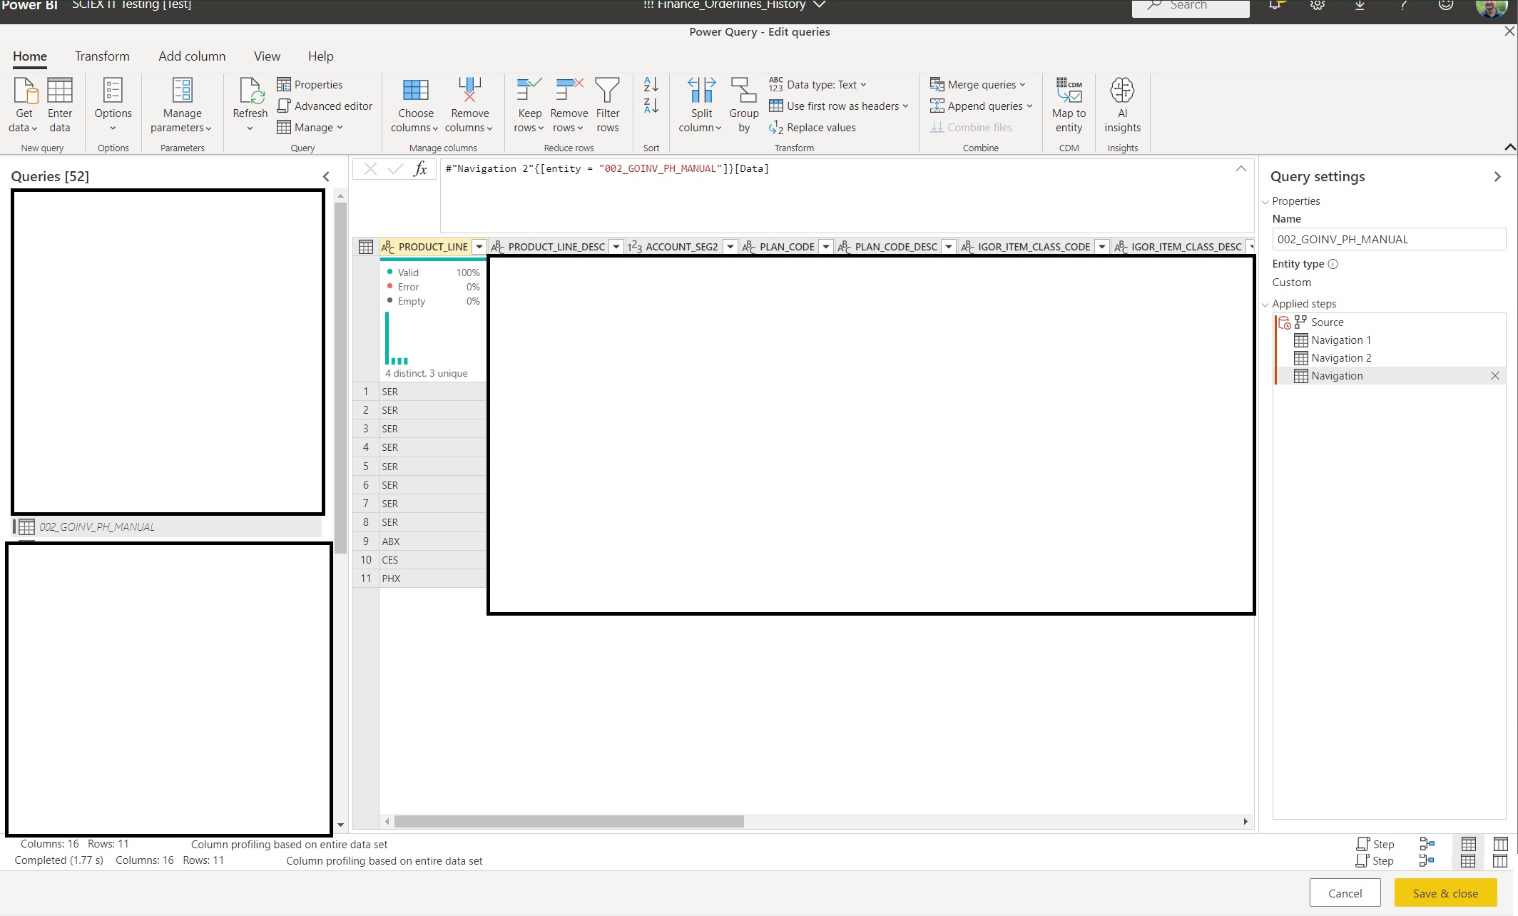This screenshot has height=916, width=1518.
Task: Click the fx formula icon
Action: (x=421, y=169)
